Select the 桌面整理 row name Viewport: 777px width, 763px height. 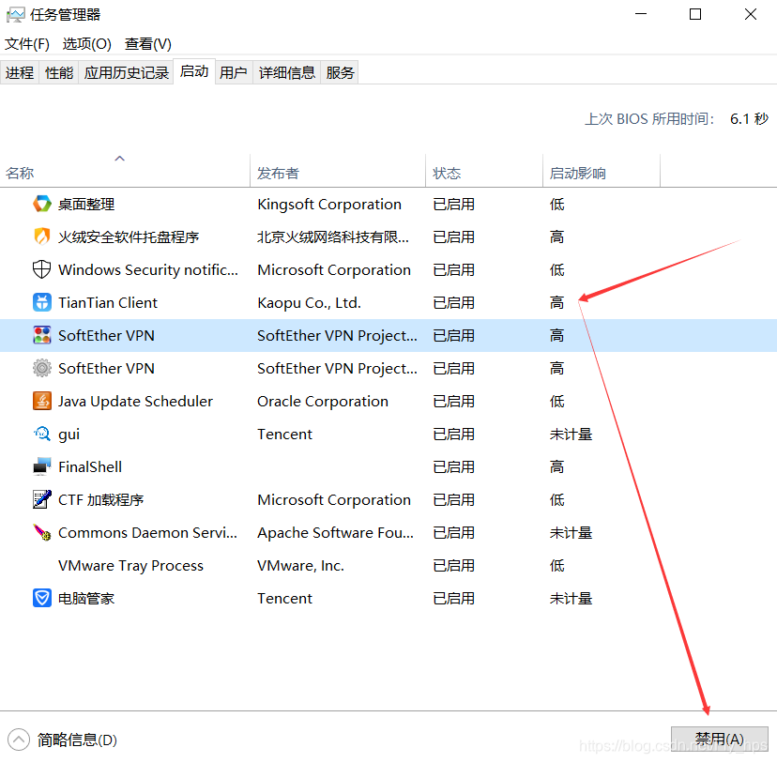click(86, 205)
